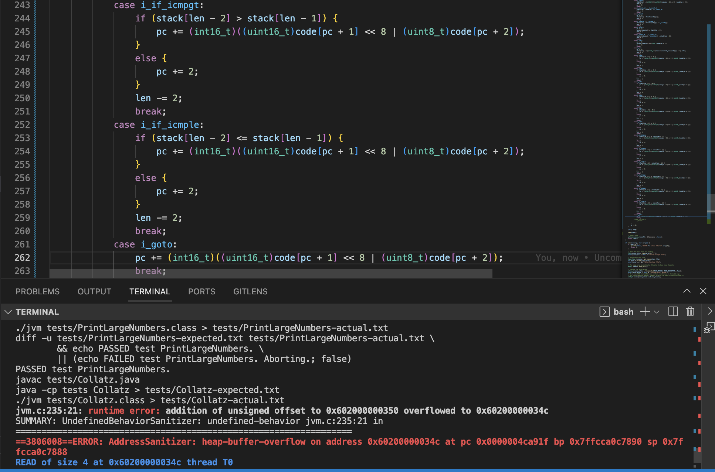This screenshot has width=715, height=472.
Task: Maximize panel size using up chevron
Action: (x=687, y=291)
